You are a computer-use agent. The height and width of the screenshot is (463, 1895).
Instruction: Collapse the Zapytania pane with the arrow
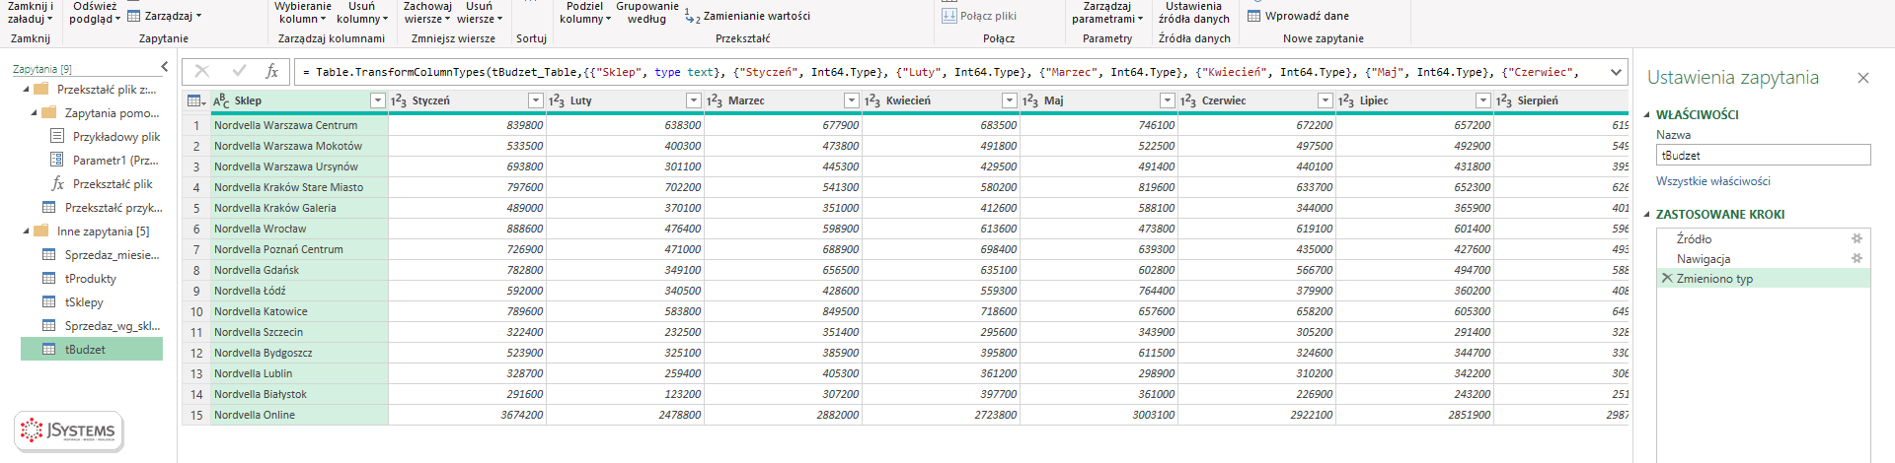[165, 67]
